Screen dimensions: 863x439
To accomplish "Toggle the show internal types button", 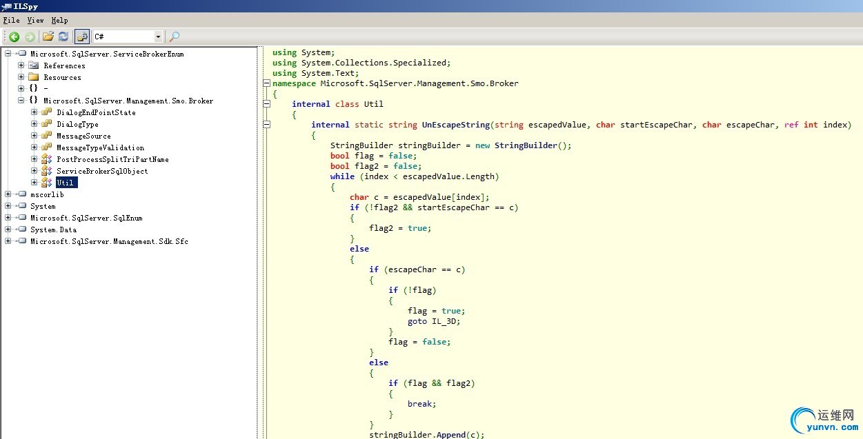I will pyautogui.click(x=82, y=37).
